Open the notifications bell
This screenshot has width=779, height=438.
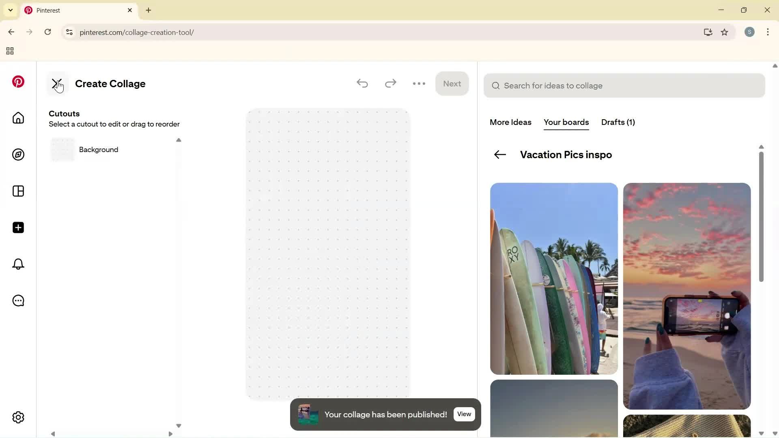pyautogui.click(x=18, y=264)
